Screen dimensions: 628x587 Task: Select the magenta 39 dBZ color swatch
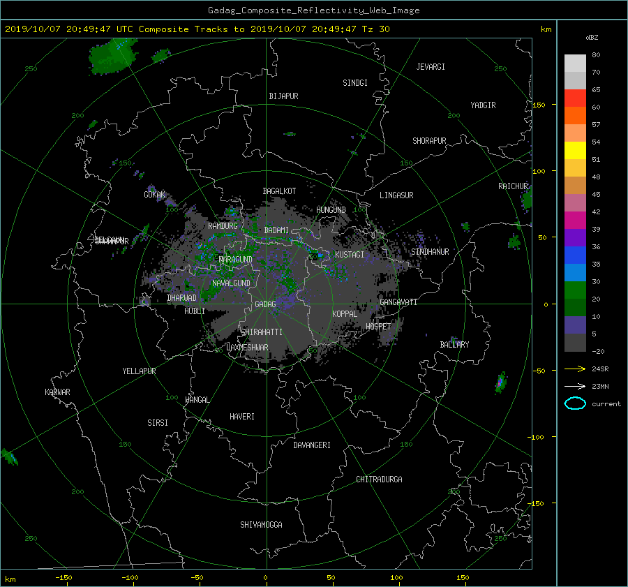coord(575,221)
